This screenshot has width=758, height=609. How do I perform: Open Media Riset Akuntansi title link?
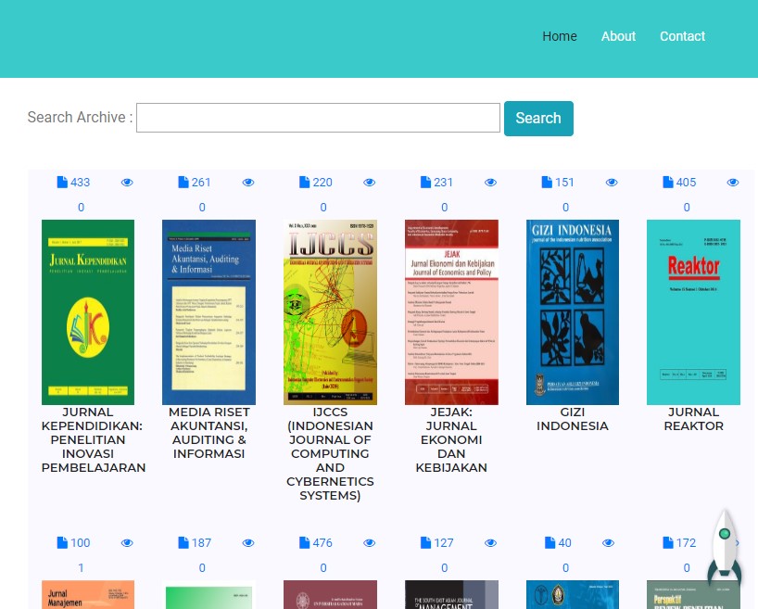[208, 433]
